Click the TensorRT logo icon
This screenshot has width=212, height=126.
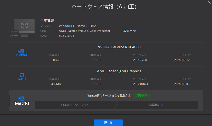click(22, 101)
